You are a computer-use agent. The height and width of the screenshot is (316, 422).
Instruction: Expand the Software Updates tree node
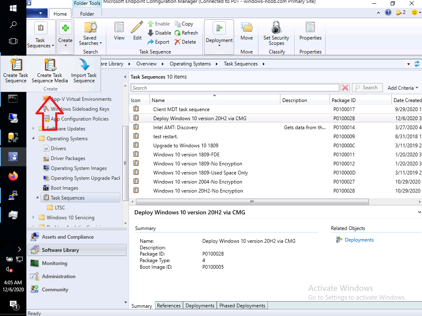pyautogui.click(x=33, y=128)
